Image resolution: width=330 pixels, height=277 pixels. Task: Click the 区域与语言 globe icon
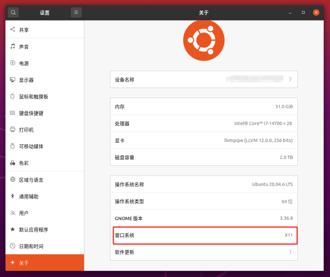click(13, 180)
